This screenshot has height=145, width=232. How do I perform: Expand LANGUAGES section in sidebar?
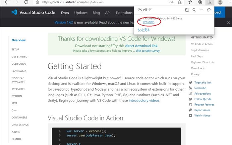pyautogui.click(x=19, y=71)
